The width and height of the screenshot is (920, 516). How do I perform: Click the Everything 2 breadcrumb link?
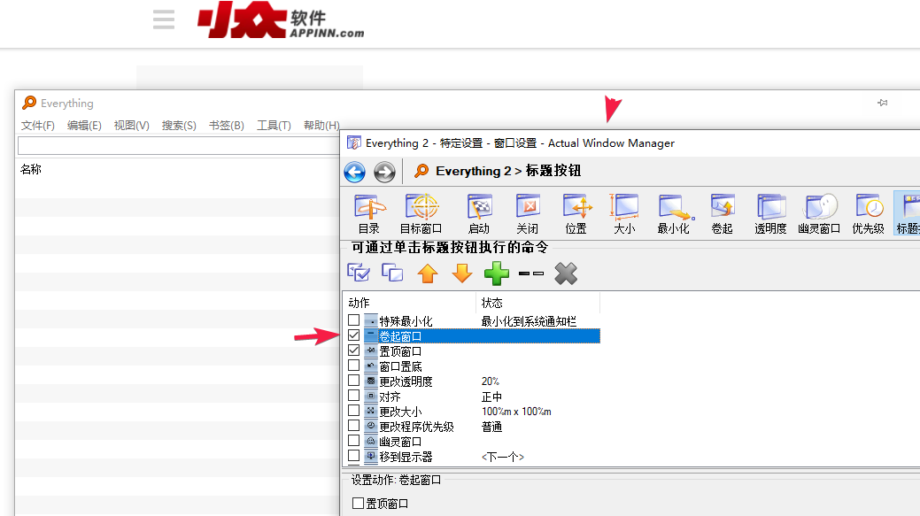474,171
